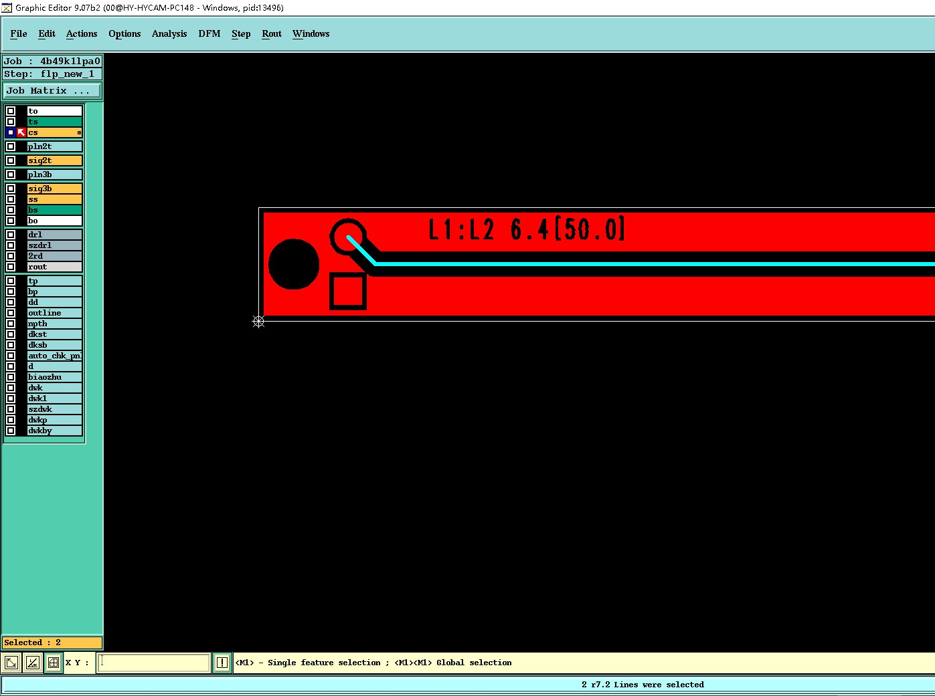
Task: Toggle display checkbox for layer biaozhu
Action: [11, 377]
